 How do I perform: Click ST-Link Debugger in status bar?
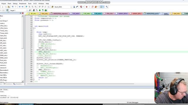[132, 102]
